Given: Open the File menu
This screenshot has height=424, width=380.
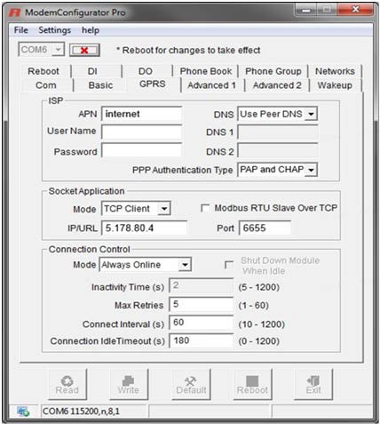Looking at the screenshot, I should [x=21, y=30].
